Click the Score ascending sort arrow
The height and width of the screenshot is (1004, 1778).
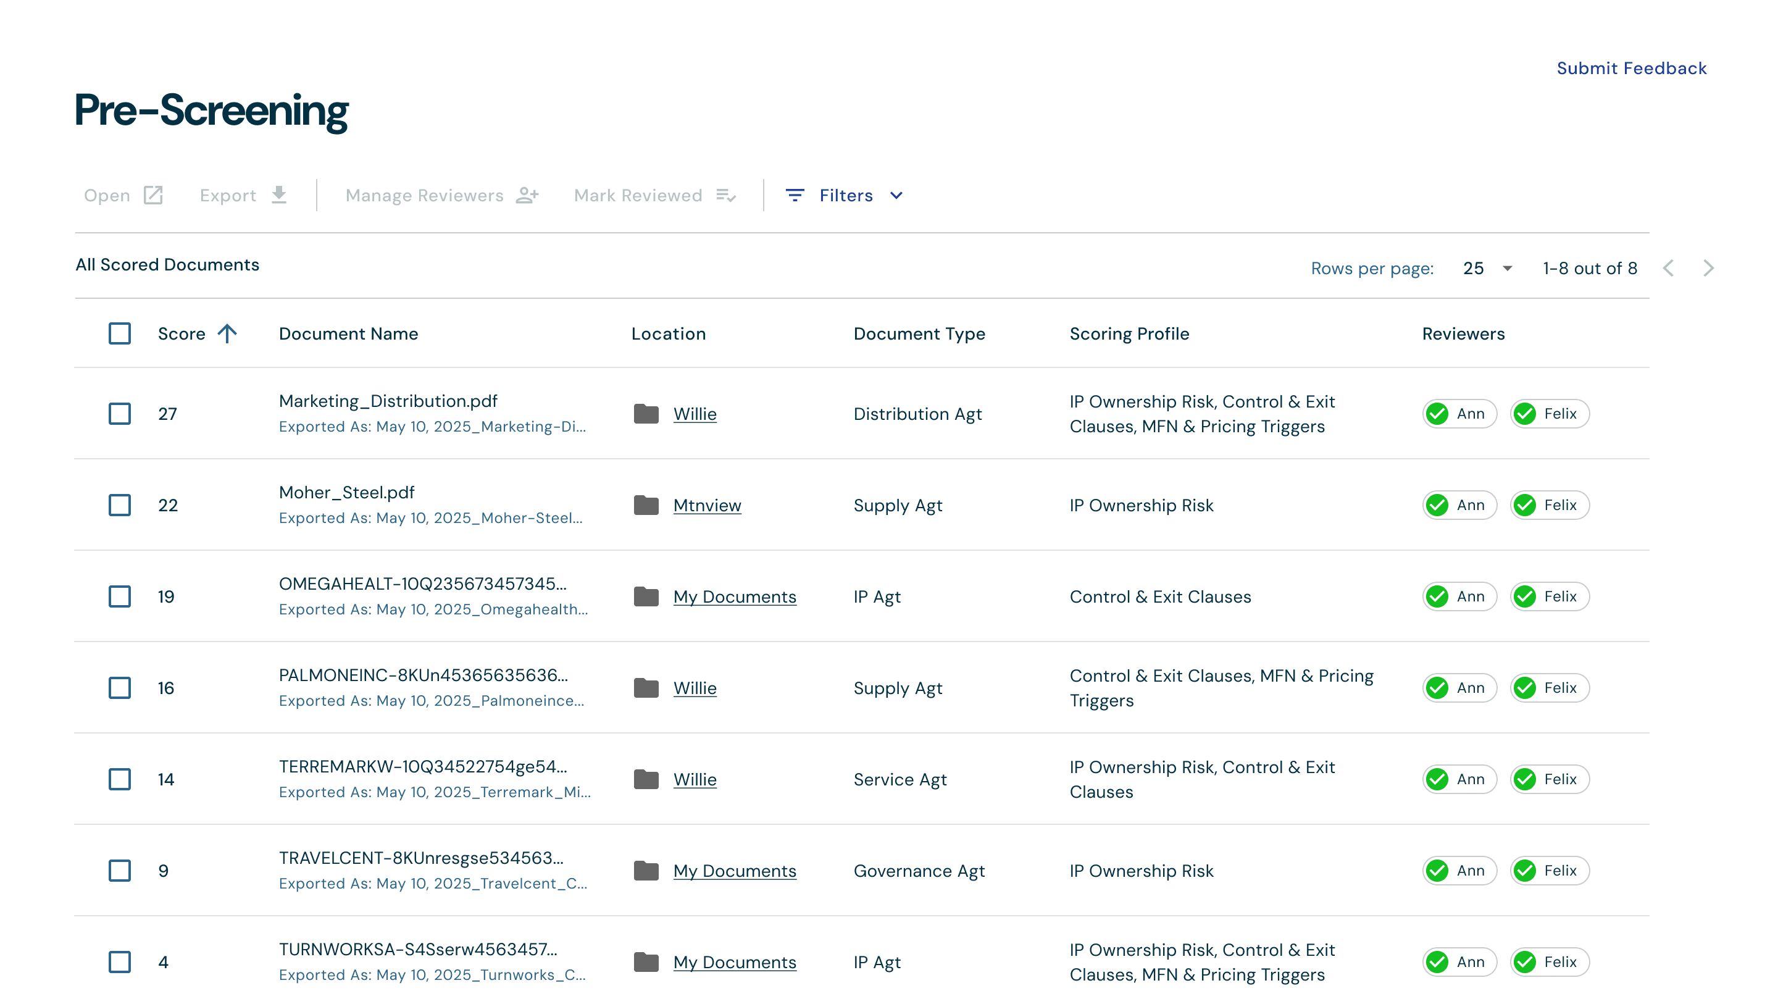(227, 333)
